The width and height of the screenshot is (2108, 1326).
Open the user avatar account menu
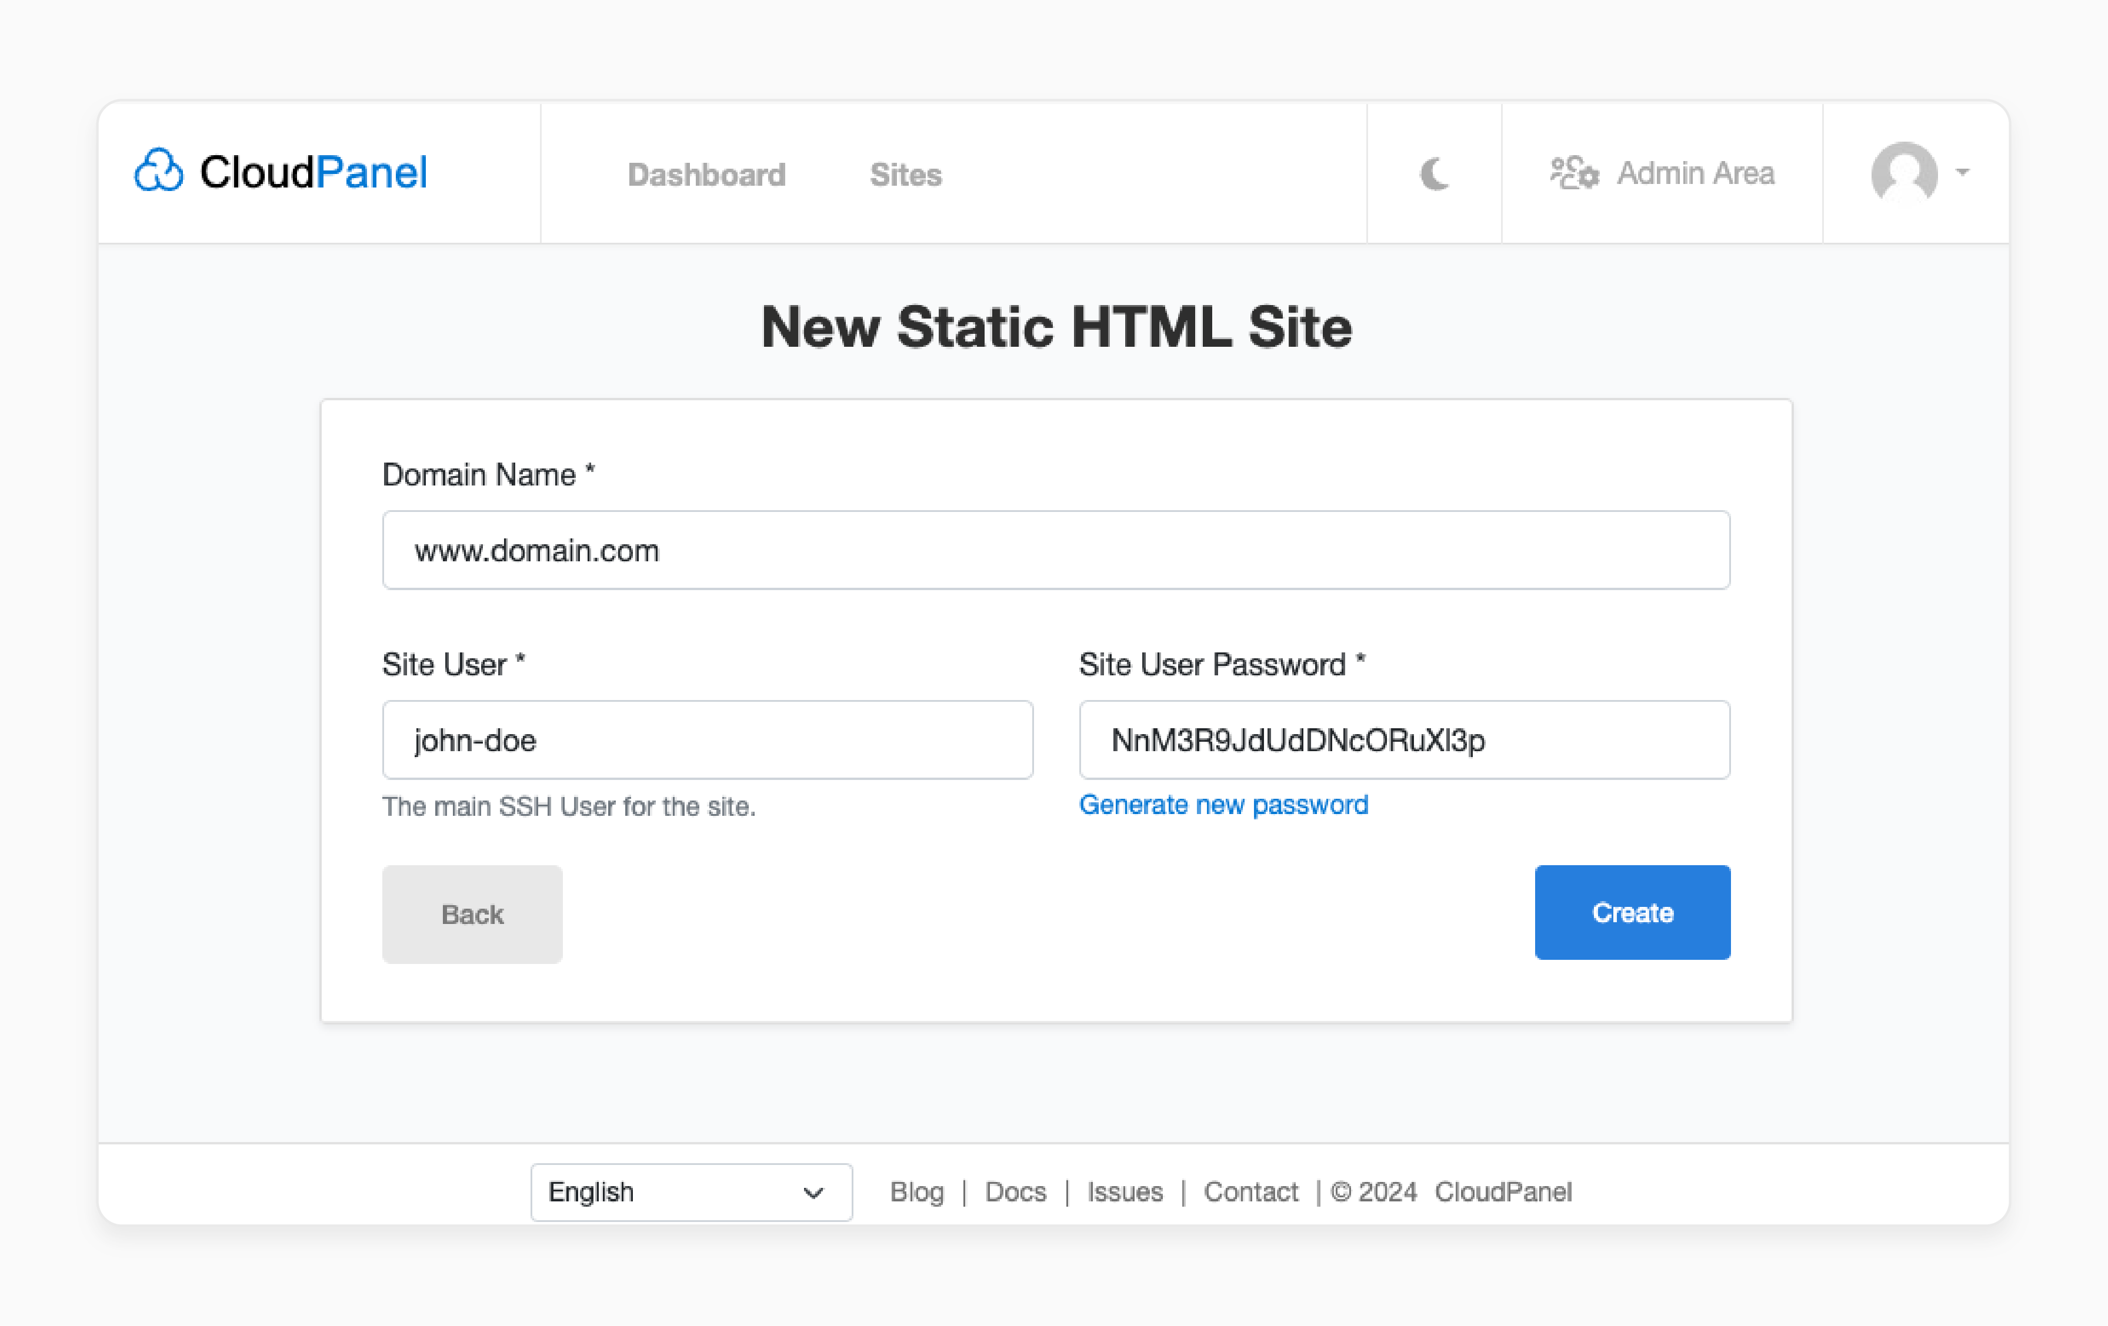[1919, 173]
